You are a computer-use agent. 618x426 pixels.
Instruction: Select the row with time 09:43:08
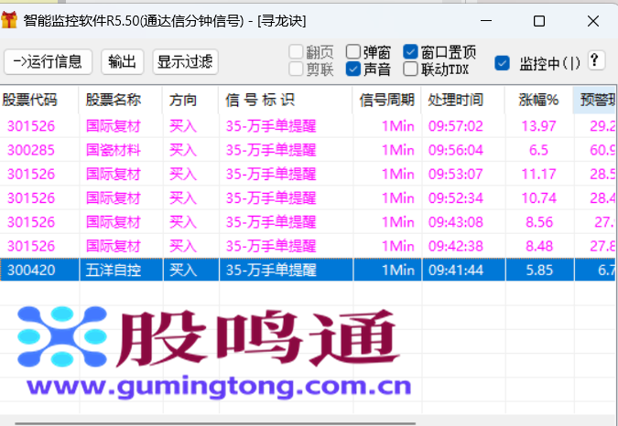[x=308, y=222]
